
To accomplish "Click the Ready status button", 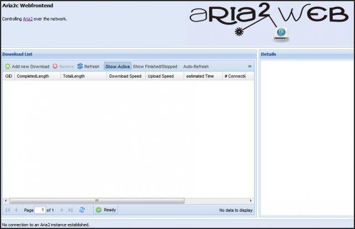I will tap(106, 210).
